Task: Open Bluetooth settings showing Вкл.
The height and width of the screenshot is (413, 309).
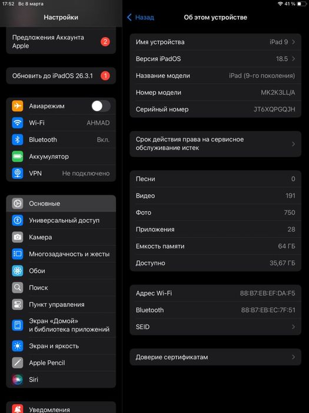Action: [61, 140]
